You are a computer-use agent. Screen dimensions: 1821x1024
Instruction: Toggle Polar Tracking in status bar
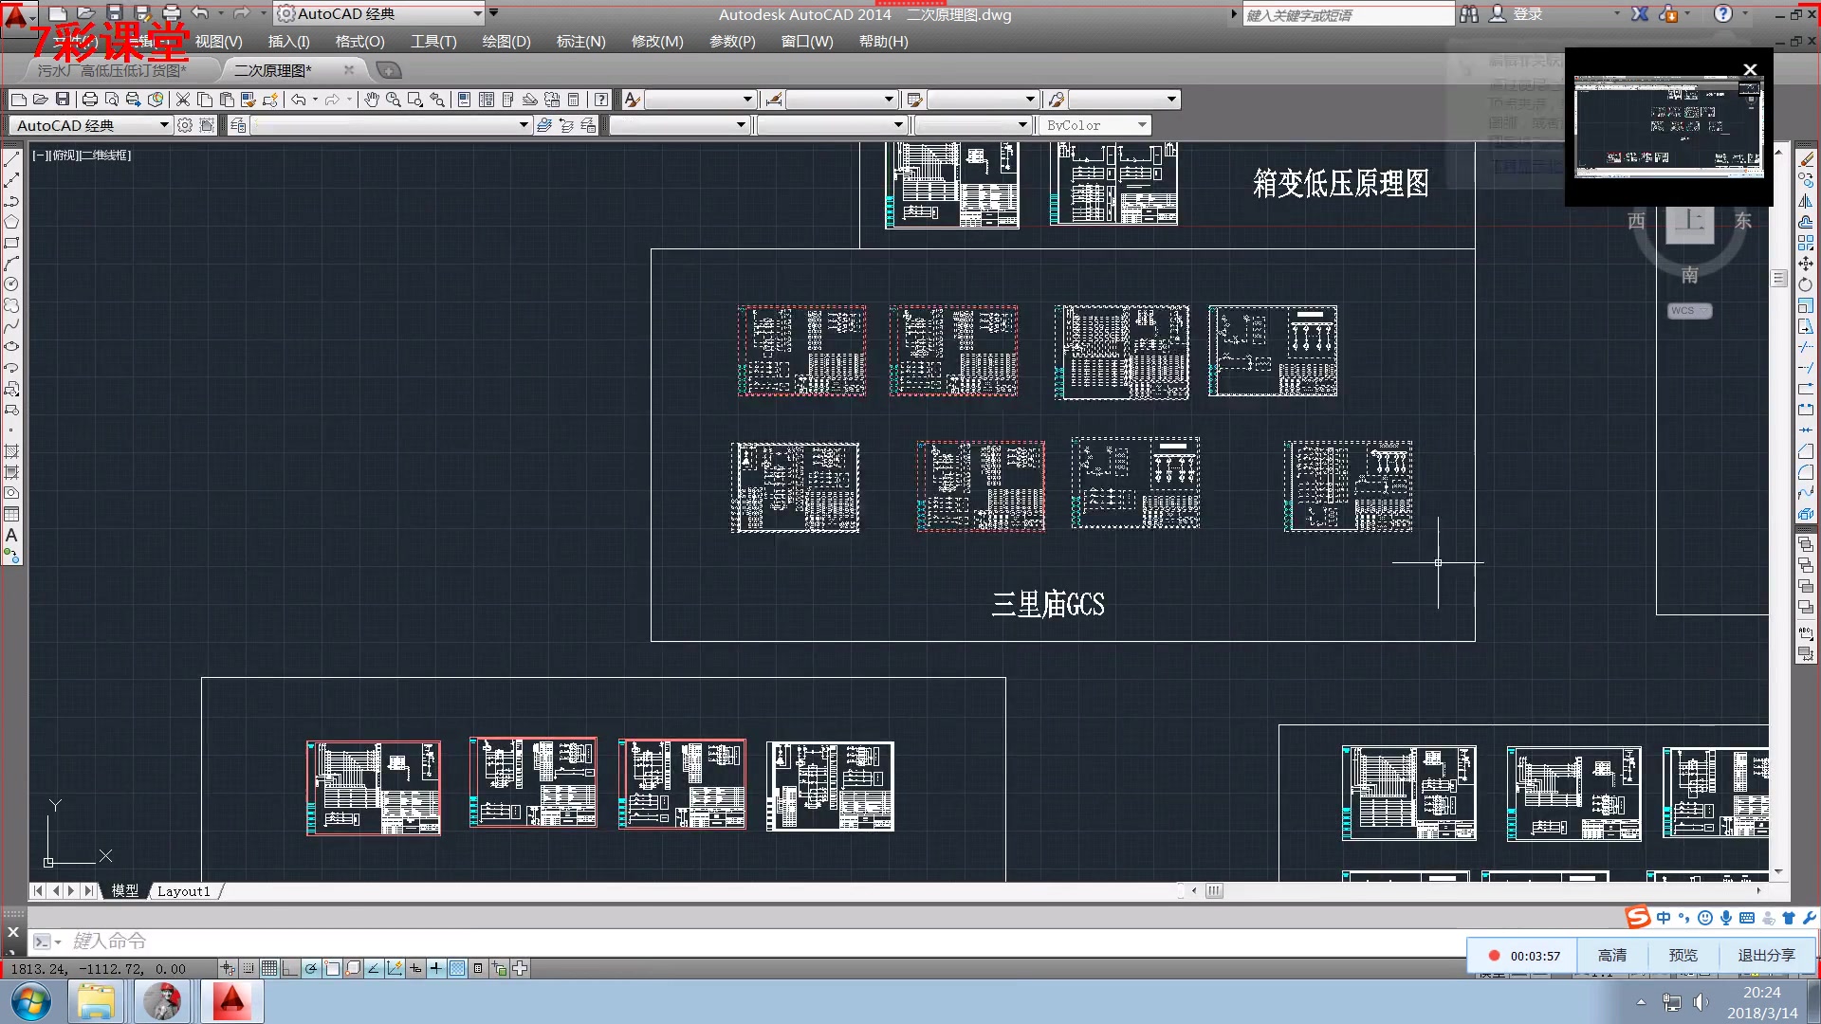(311, 968)
